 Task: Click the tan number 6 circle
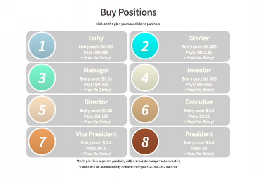(x=145, y=109)
